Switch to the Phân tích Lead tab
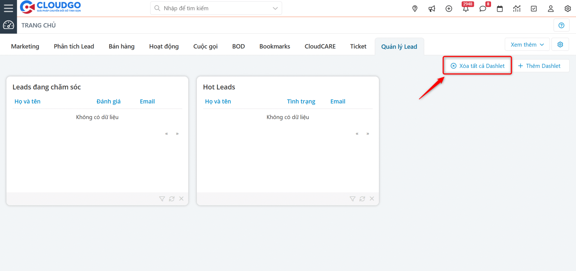Screen dimensions: 576x271 [x=74, y=46]
